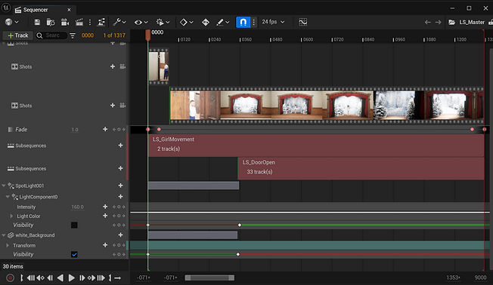Navigate forward with the right arrow
This screenshot has height=285, width=493.
pos(439,23)
